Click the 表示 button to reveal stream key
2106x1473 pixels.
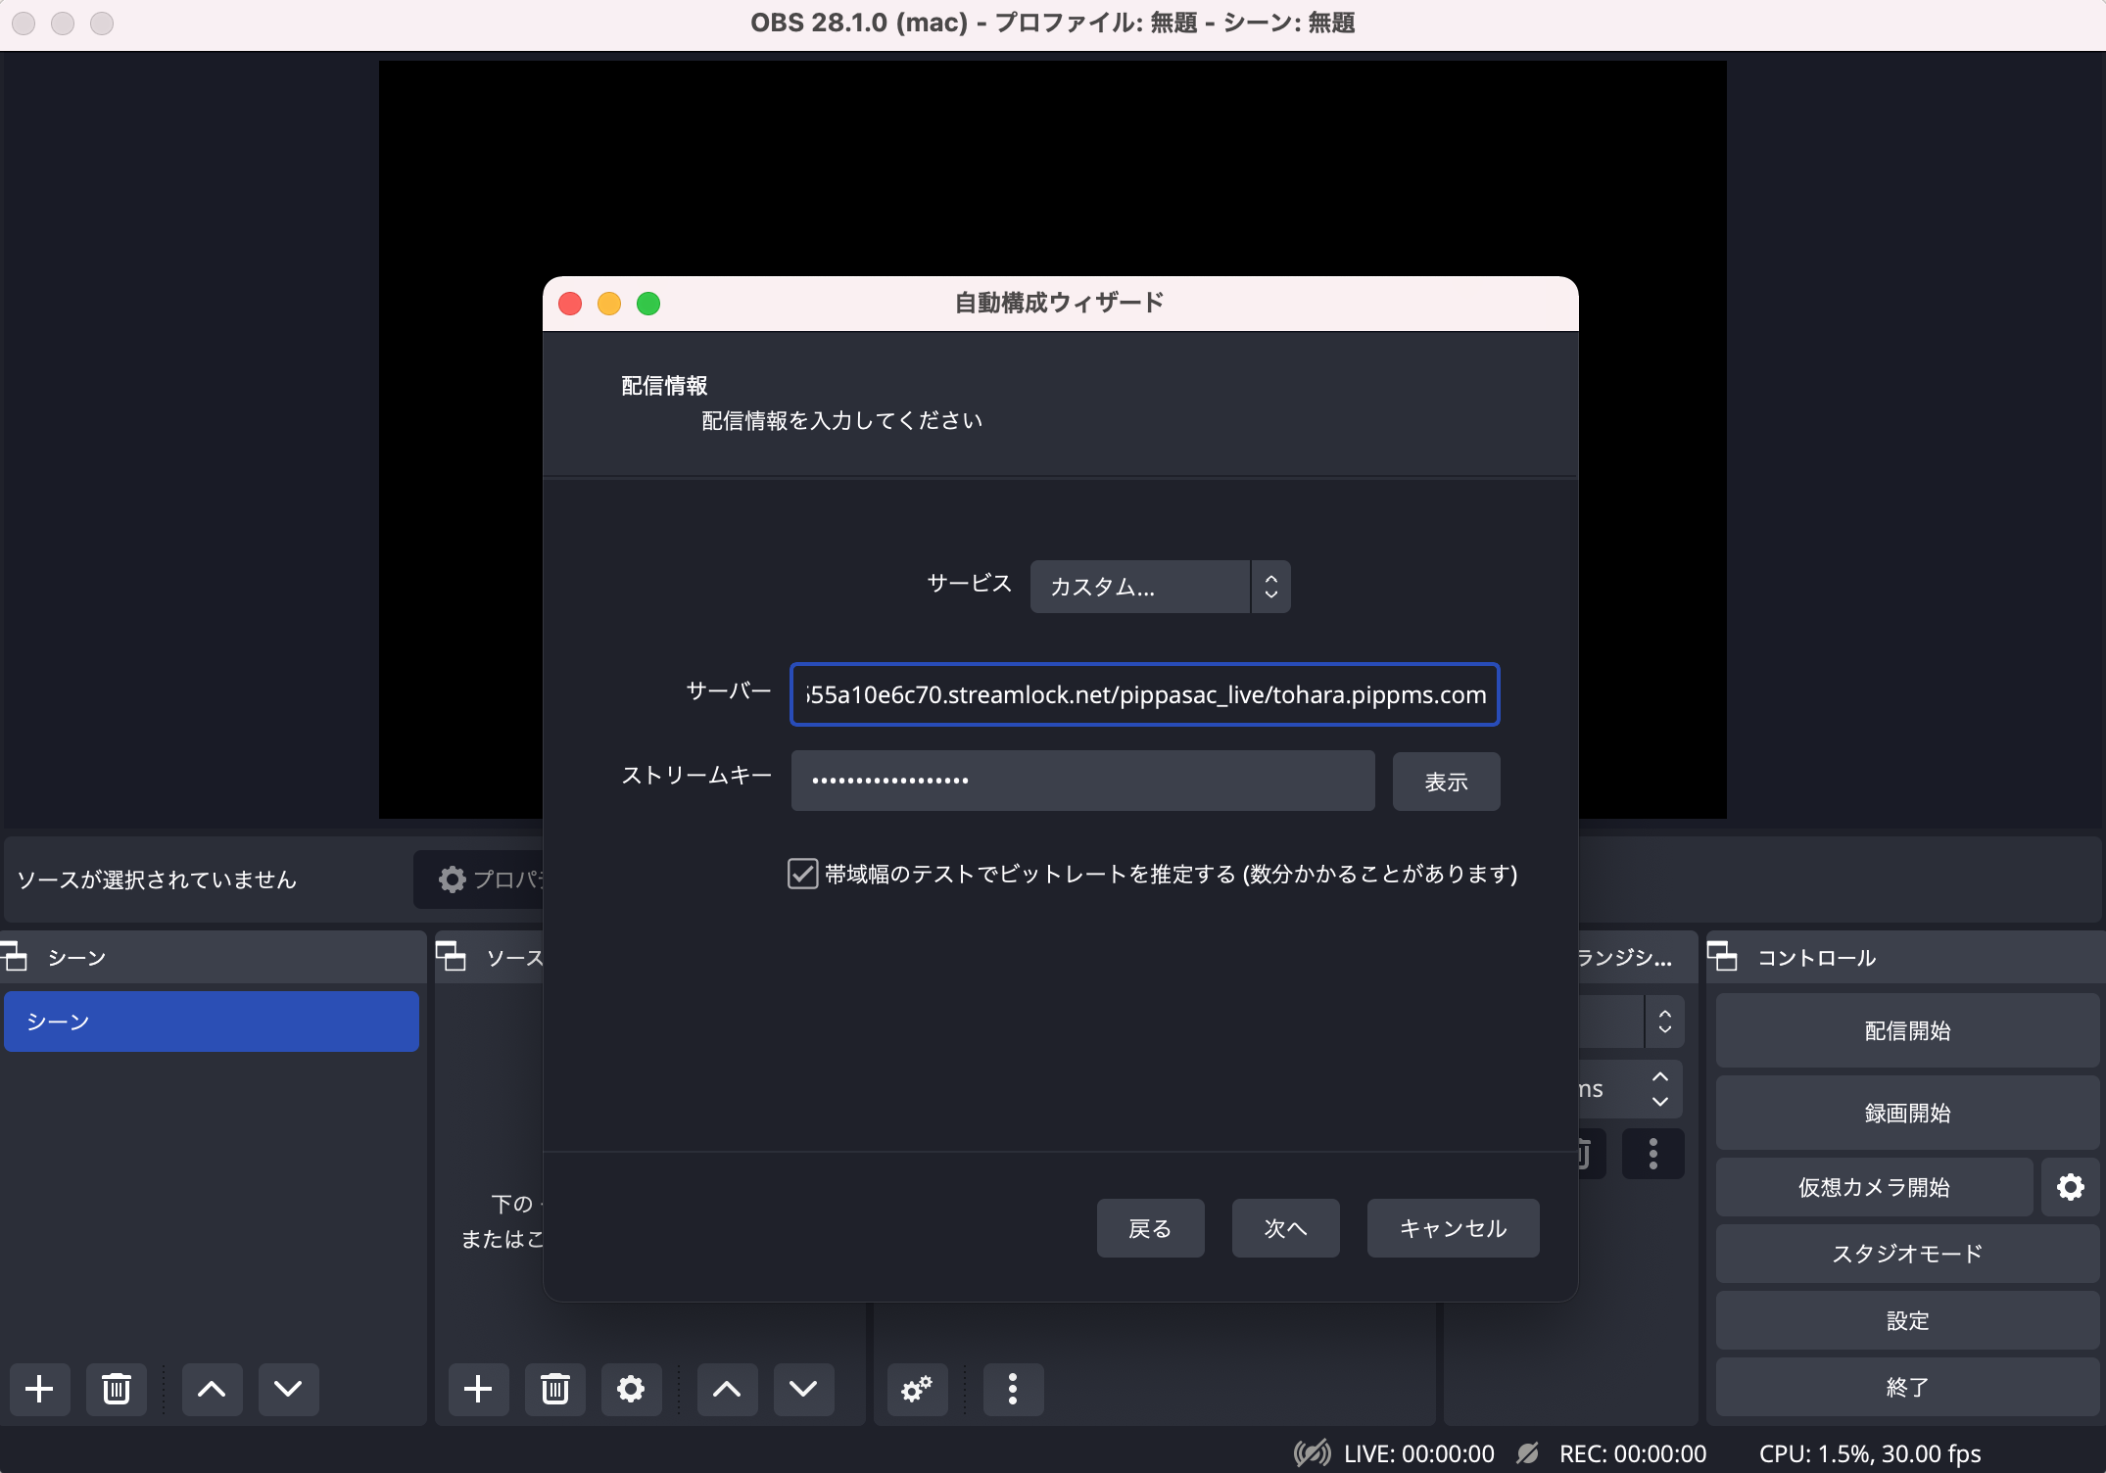tap(1446, 782)
